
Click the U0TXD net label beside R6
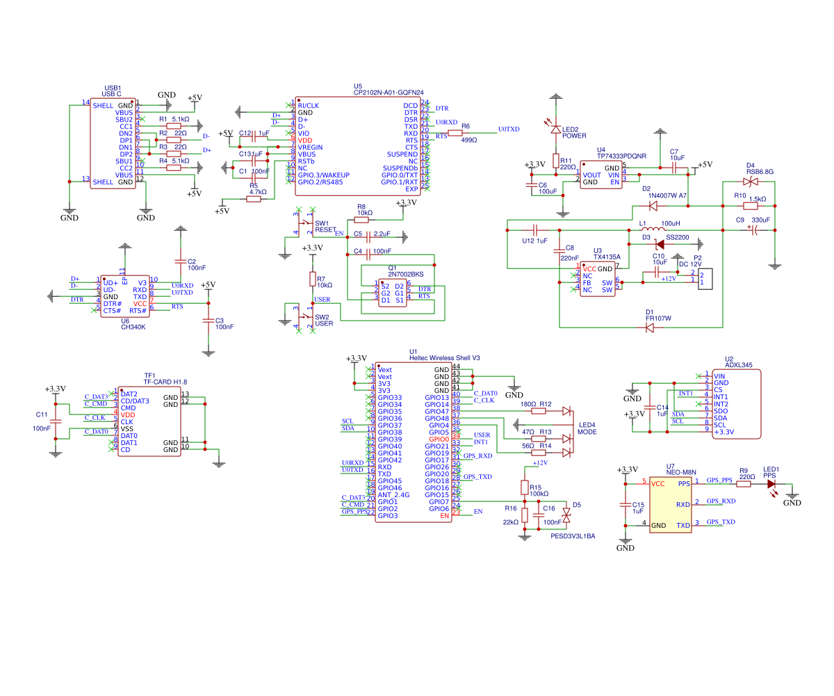coord(509,129)
